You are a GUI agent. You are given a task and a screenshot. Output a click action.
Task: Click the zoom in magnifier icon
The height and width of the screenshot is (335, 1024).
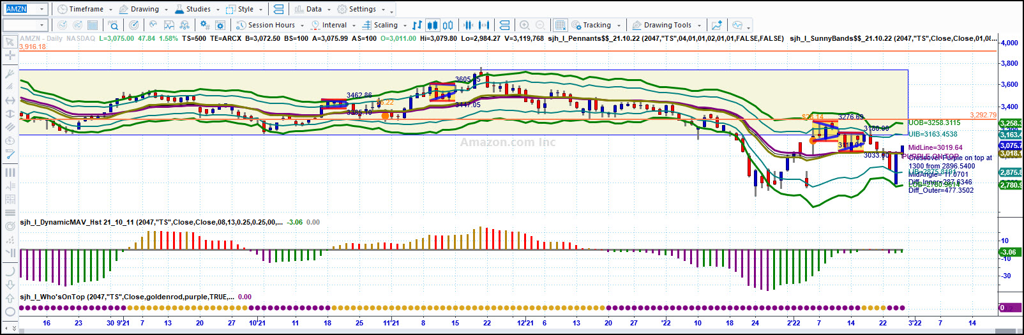click(x=524, y=25)
